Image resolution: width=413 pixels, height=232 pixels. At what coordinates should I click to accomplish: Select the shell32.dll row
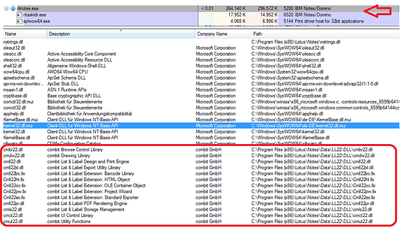[201, 66]
